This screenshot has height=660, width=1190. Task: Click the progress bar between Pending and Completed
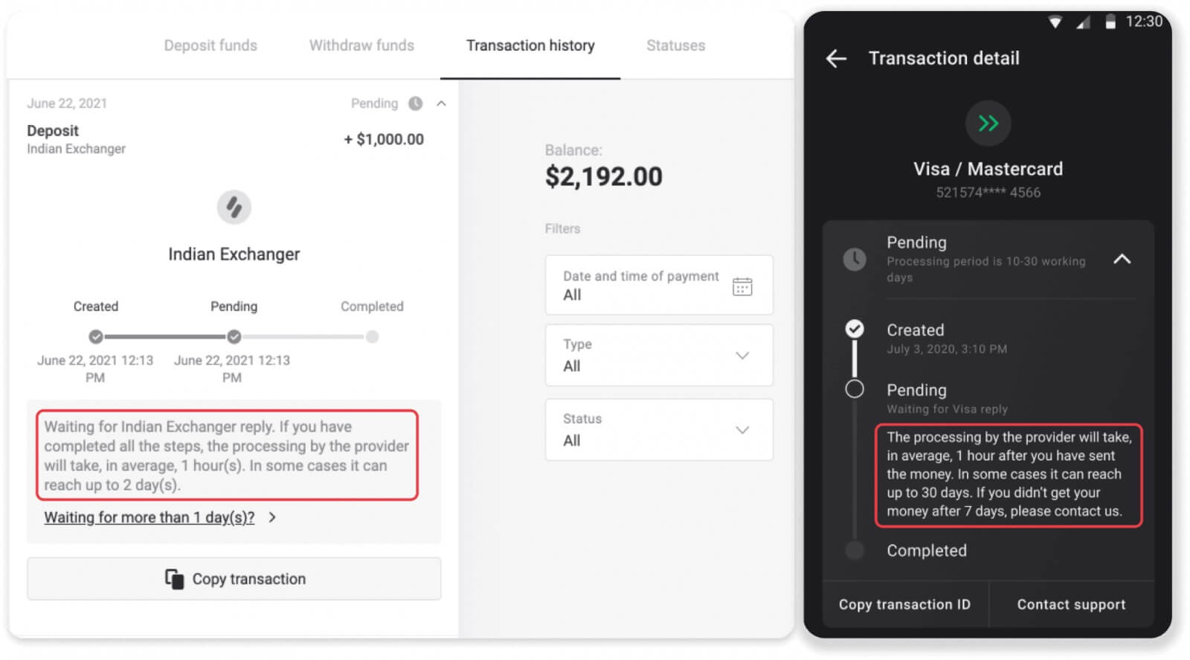pyautogui.click(x=303, y=336)
